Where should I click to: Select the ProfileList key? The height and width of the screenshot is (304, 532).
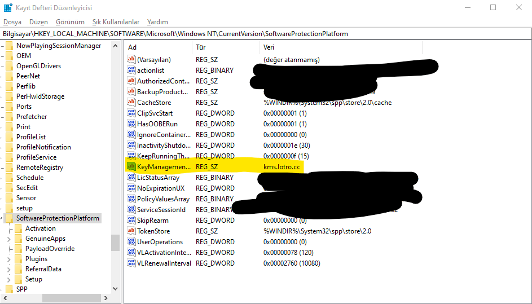tap(31, 136)
